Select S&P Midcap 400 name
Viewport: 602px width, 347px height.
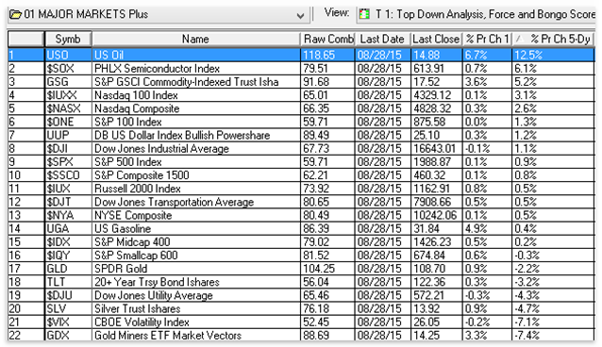coord(196,241)
